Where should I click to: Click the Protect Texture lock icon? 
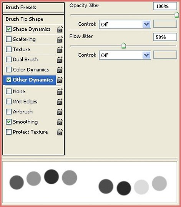click(60, 132)
